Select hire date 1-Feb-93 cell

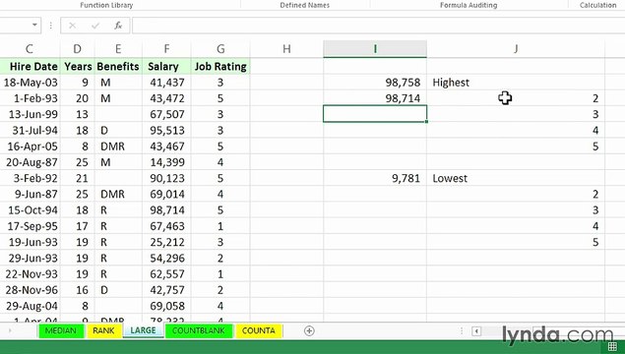click(30, 98)
